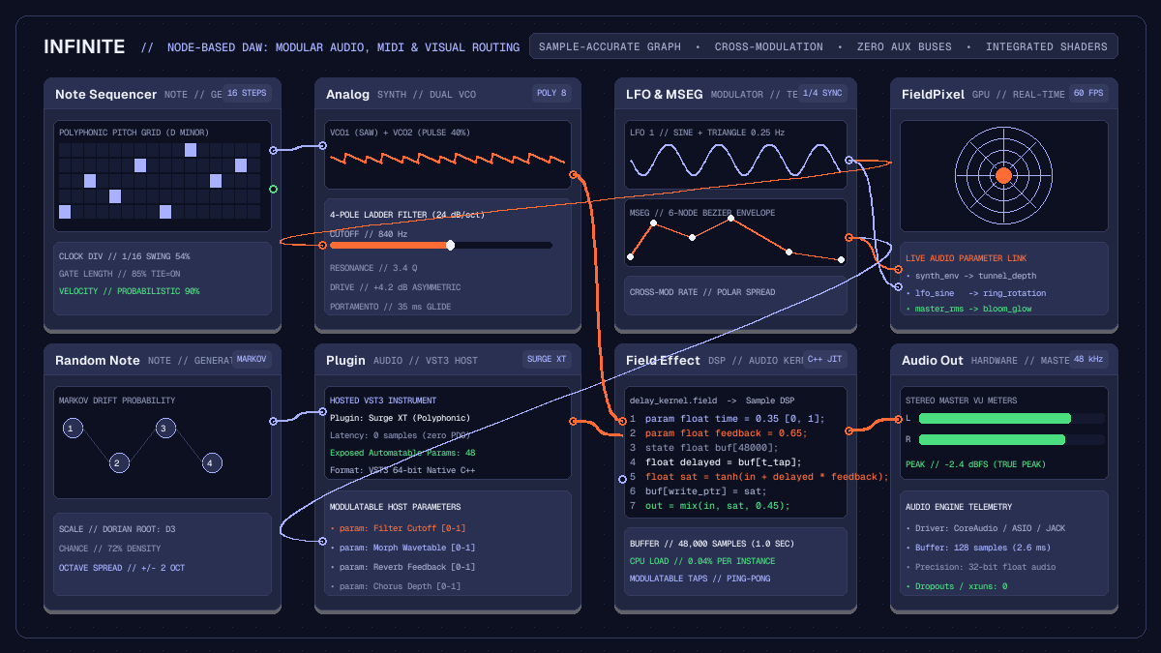This screenshot has height=653, width=1161.
Task: Click the Plugin node orange output port
Action: coord(573,422)
